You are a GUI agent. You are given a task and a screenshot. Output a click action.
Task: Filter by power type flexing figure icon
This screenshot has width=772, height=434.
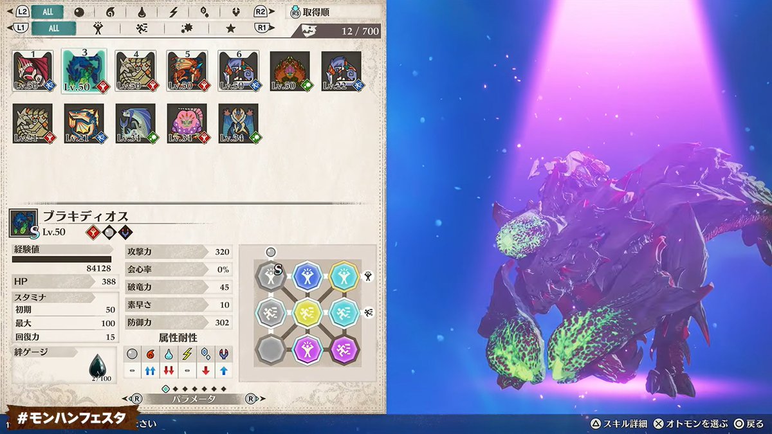tap(98, 28)
